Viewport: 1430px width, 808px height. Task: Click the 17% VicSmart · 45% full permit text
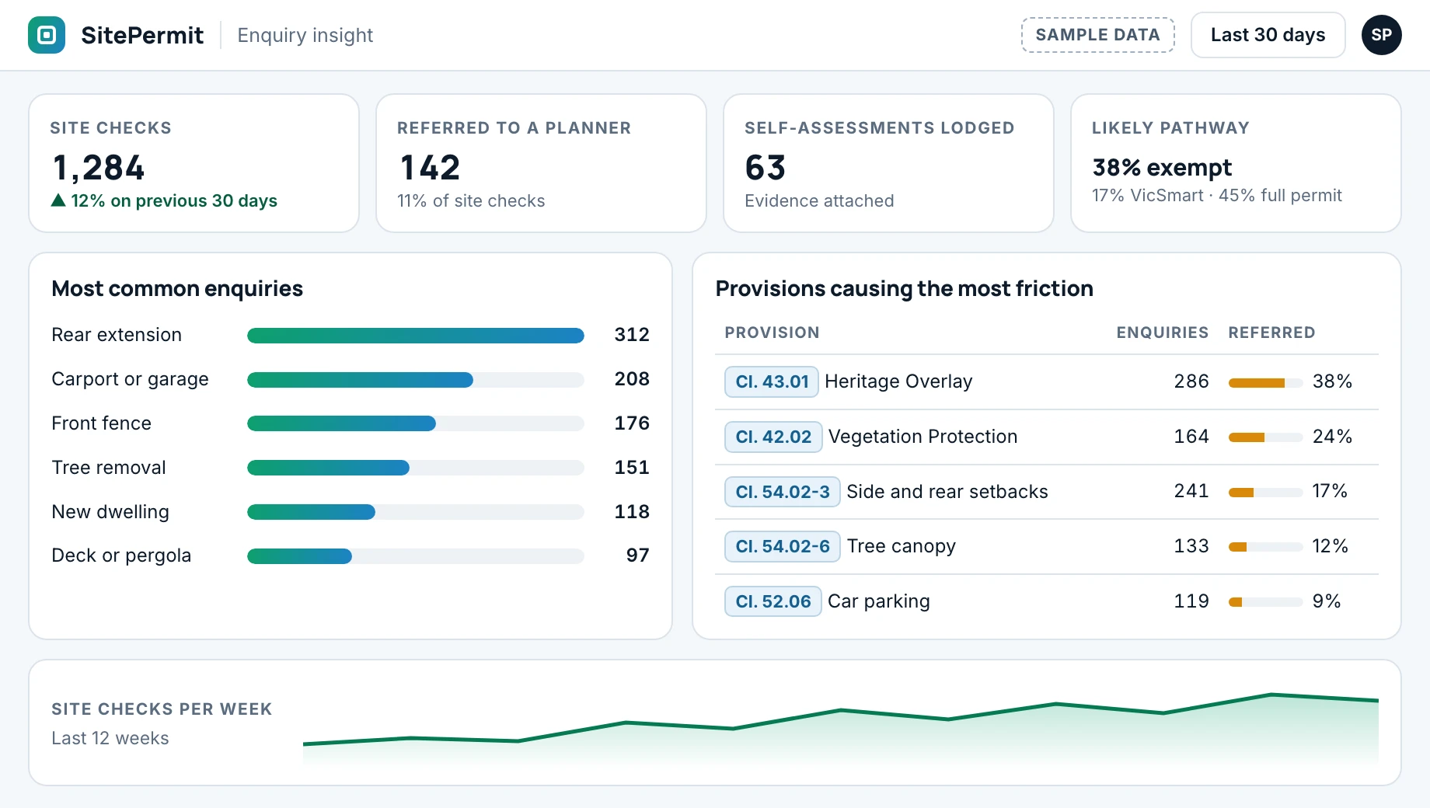[1216, 196]
